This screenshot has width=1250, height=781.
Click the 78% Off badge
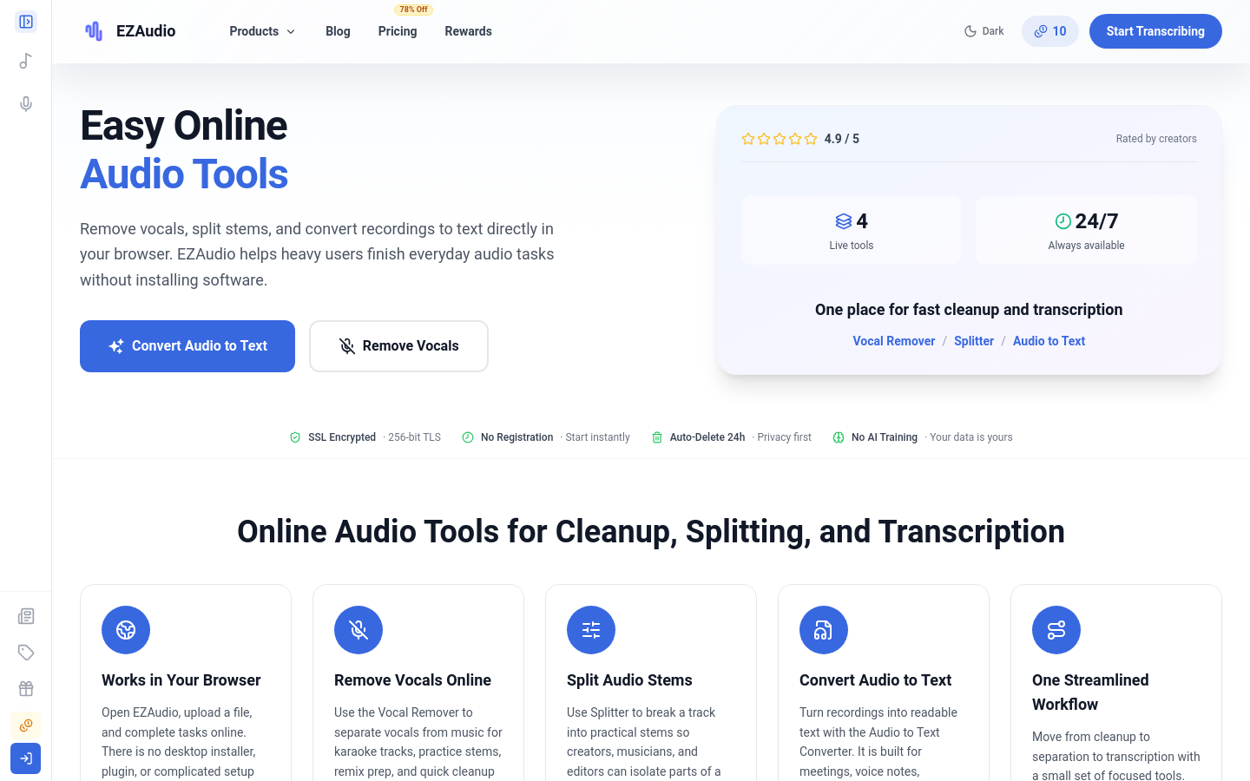(x=413, y=10)
